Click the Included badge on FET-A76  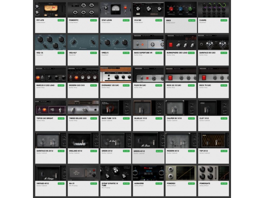61,20
